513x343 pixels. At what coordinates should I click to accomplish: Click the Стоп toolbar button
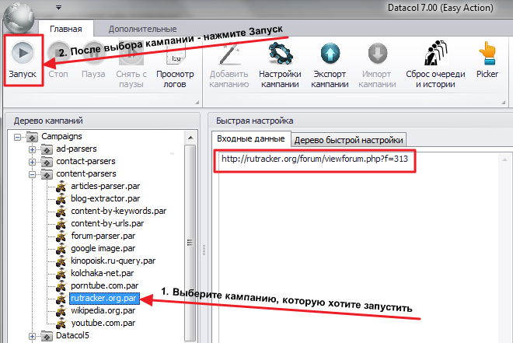[x=58, y=61]
